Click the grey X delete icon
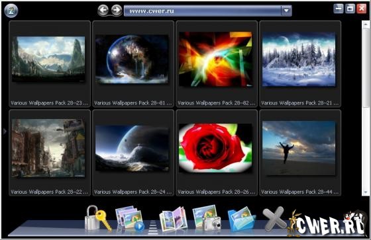The image size is (371, 240). tap(274, 219)
